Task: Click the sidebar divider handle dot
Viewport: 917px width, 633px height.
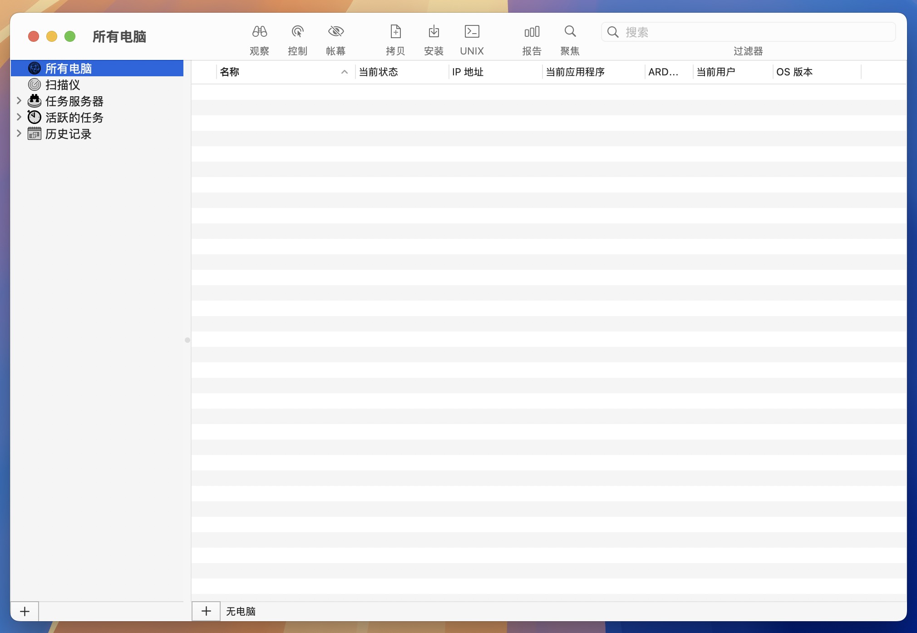Action: coord(187,340)
